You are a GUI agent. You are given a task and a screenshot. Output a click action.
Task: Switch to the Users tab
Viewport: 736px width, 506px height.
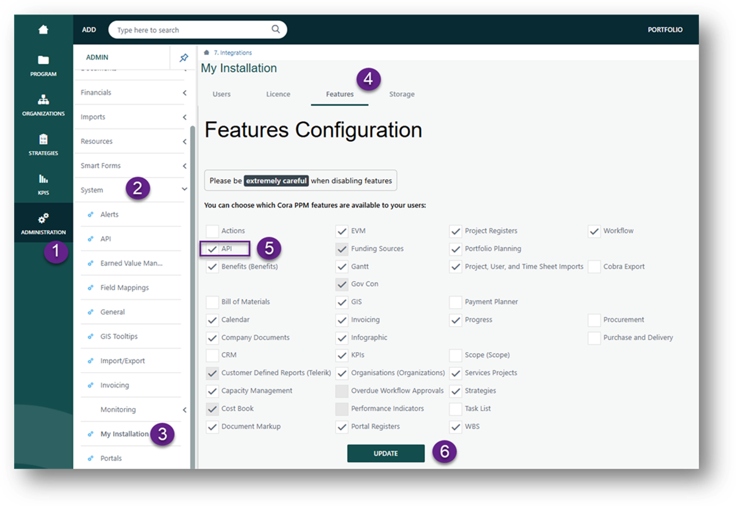tap(222, 94)
